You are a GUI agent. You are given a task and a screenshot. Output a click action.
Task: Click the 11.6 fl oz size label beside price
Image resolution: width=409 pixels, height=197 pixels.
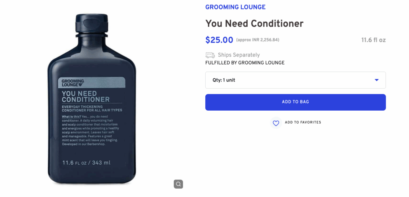tap(373, 40)
